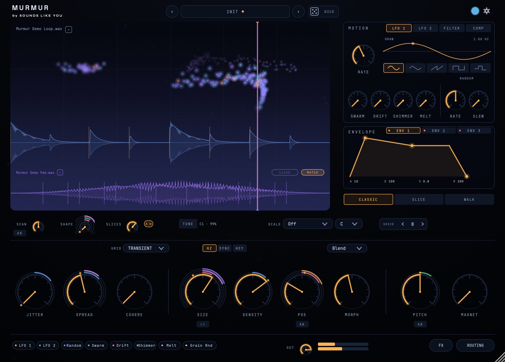505x362 pixels.
Task: Click the Pitch knob
Action: tap(420, 292)
